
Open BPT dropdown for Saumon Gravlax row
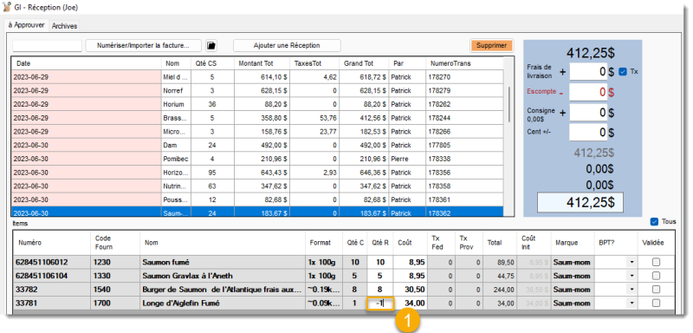point(631,276)
